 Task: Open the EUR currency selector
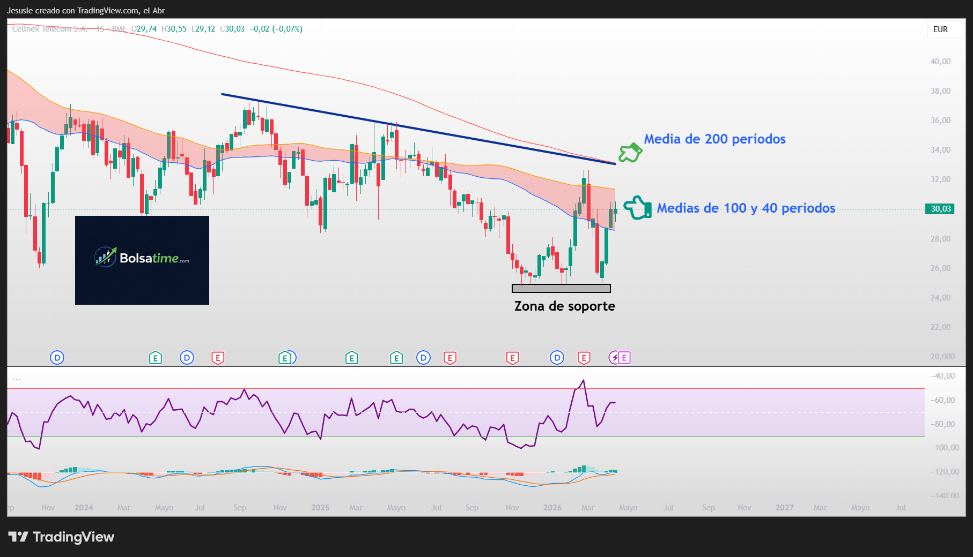point(940,29)
